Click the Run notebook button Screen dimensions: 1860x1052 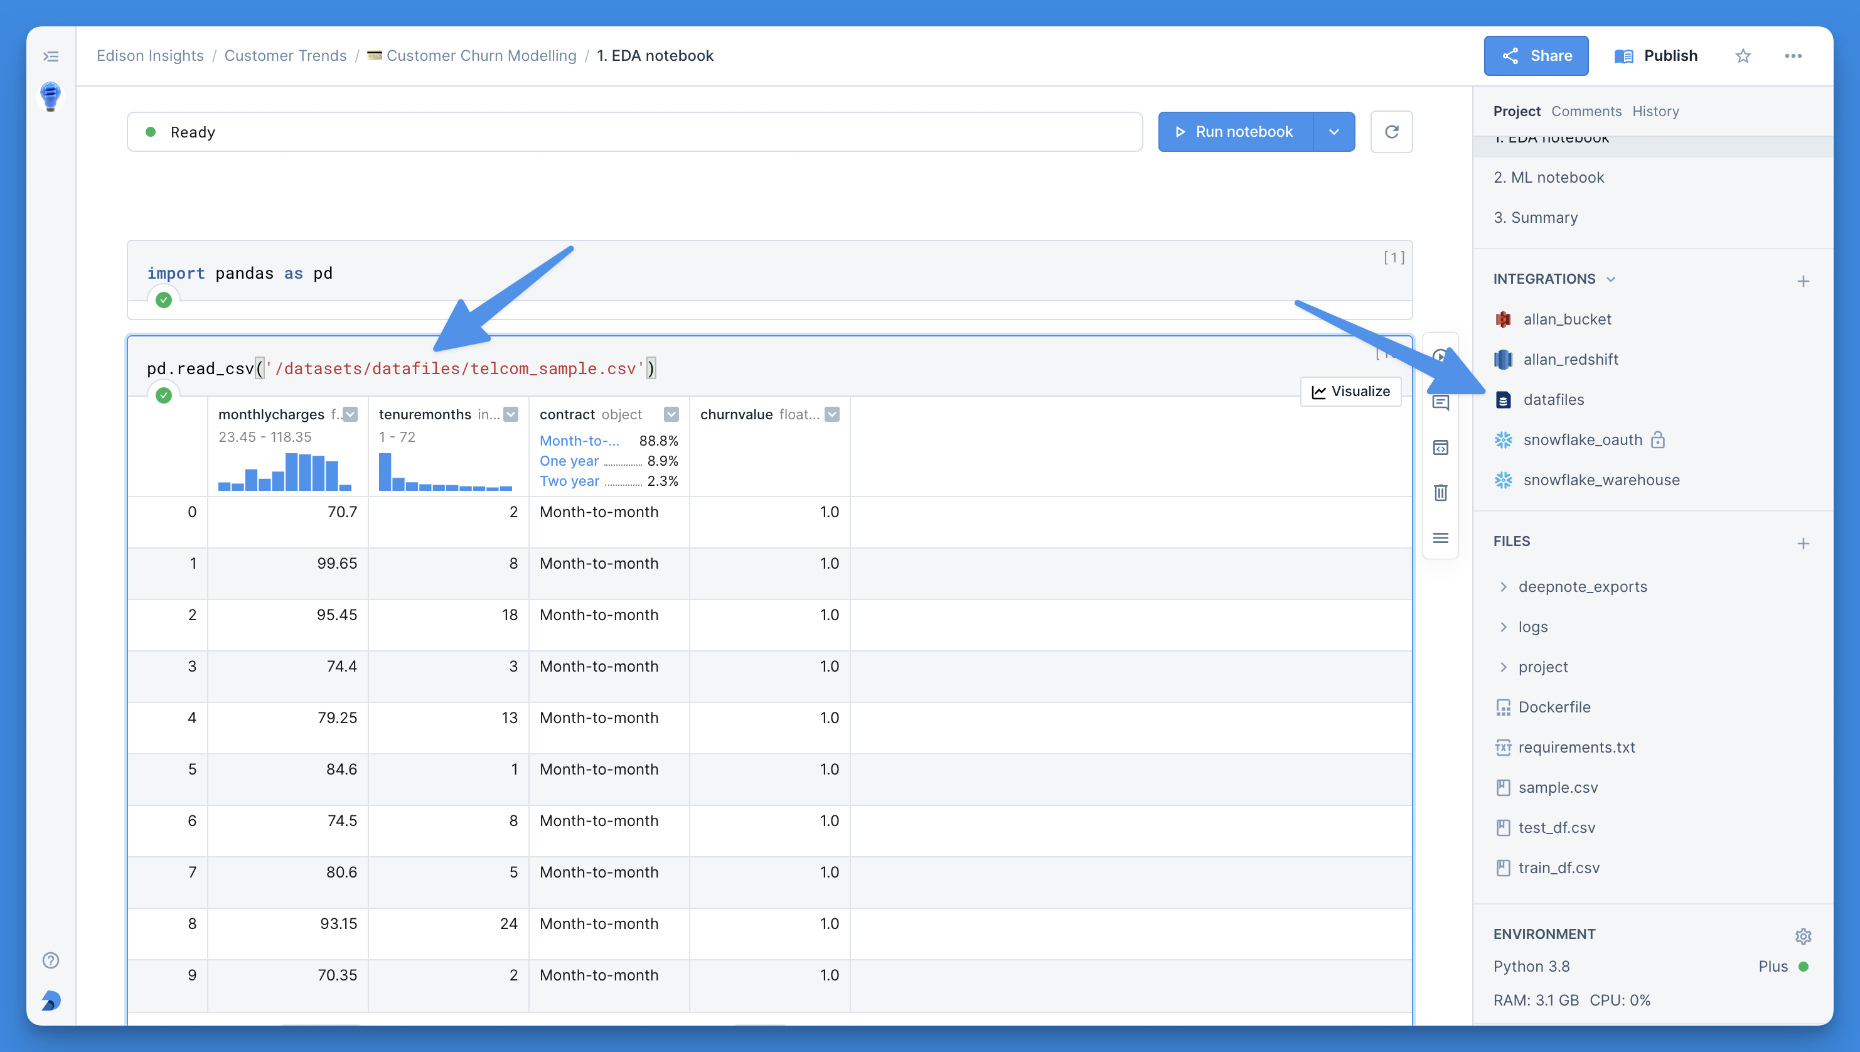(x=1235, y=132)
